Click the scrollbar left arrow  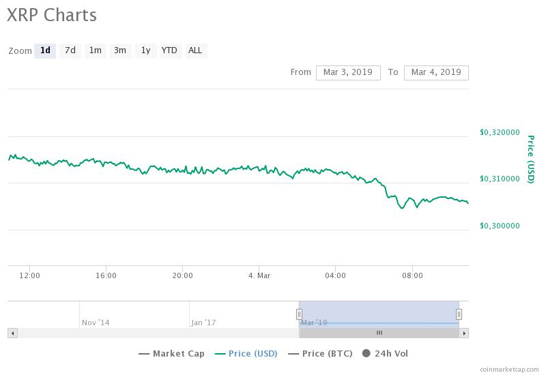tap(12, 333)
